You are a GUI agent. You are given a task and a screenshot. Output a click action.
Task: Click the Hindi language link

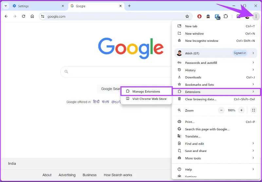(x=96, y=102)
